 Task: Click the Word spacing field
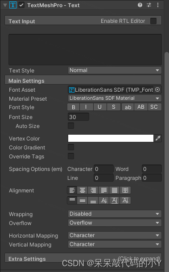pos(152,169)
